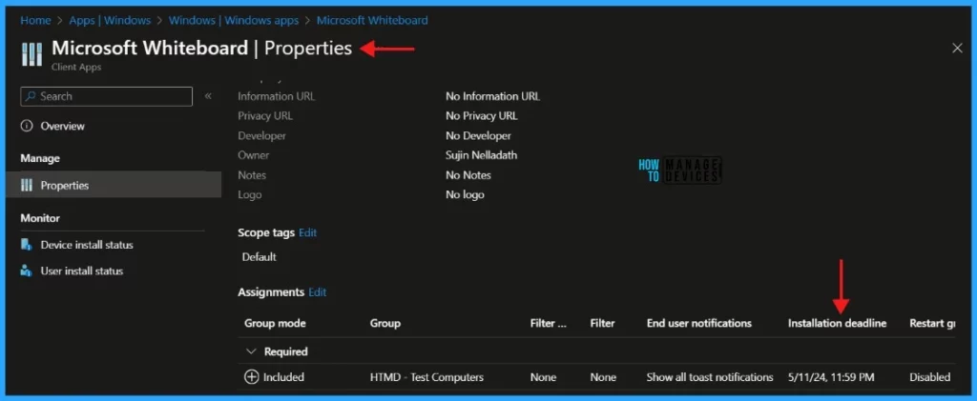Open Device install status page
This screenshot has height=401, width=977.
[x=87, y=245]
